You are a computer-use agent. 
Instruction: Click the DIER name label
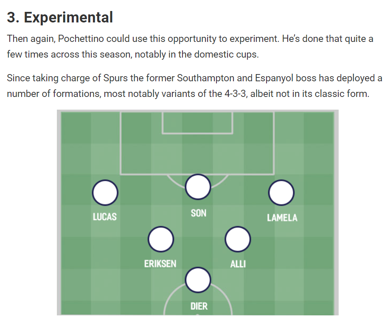[x=199, y=306]
